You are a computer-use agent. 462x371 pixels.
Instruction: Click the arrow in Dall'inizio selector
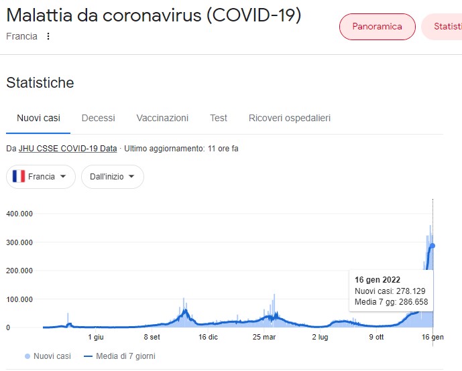131,177
